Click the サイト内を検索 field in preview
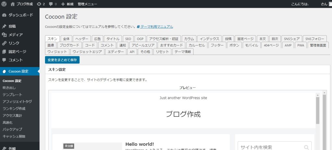 tap(275, 146)
